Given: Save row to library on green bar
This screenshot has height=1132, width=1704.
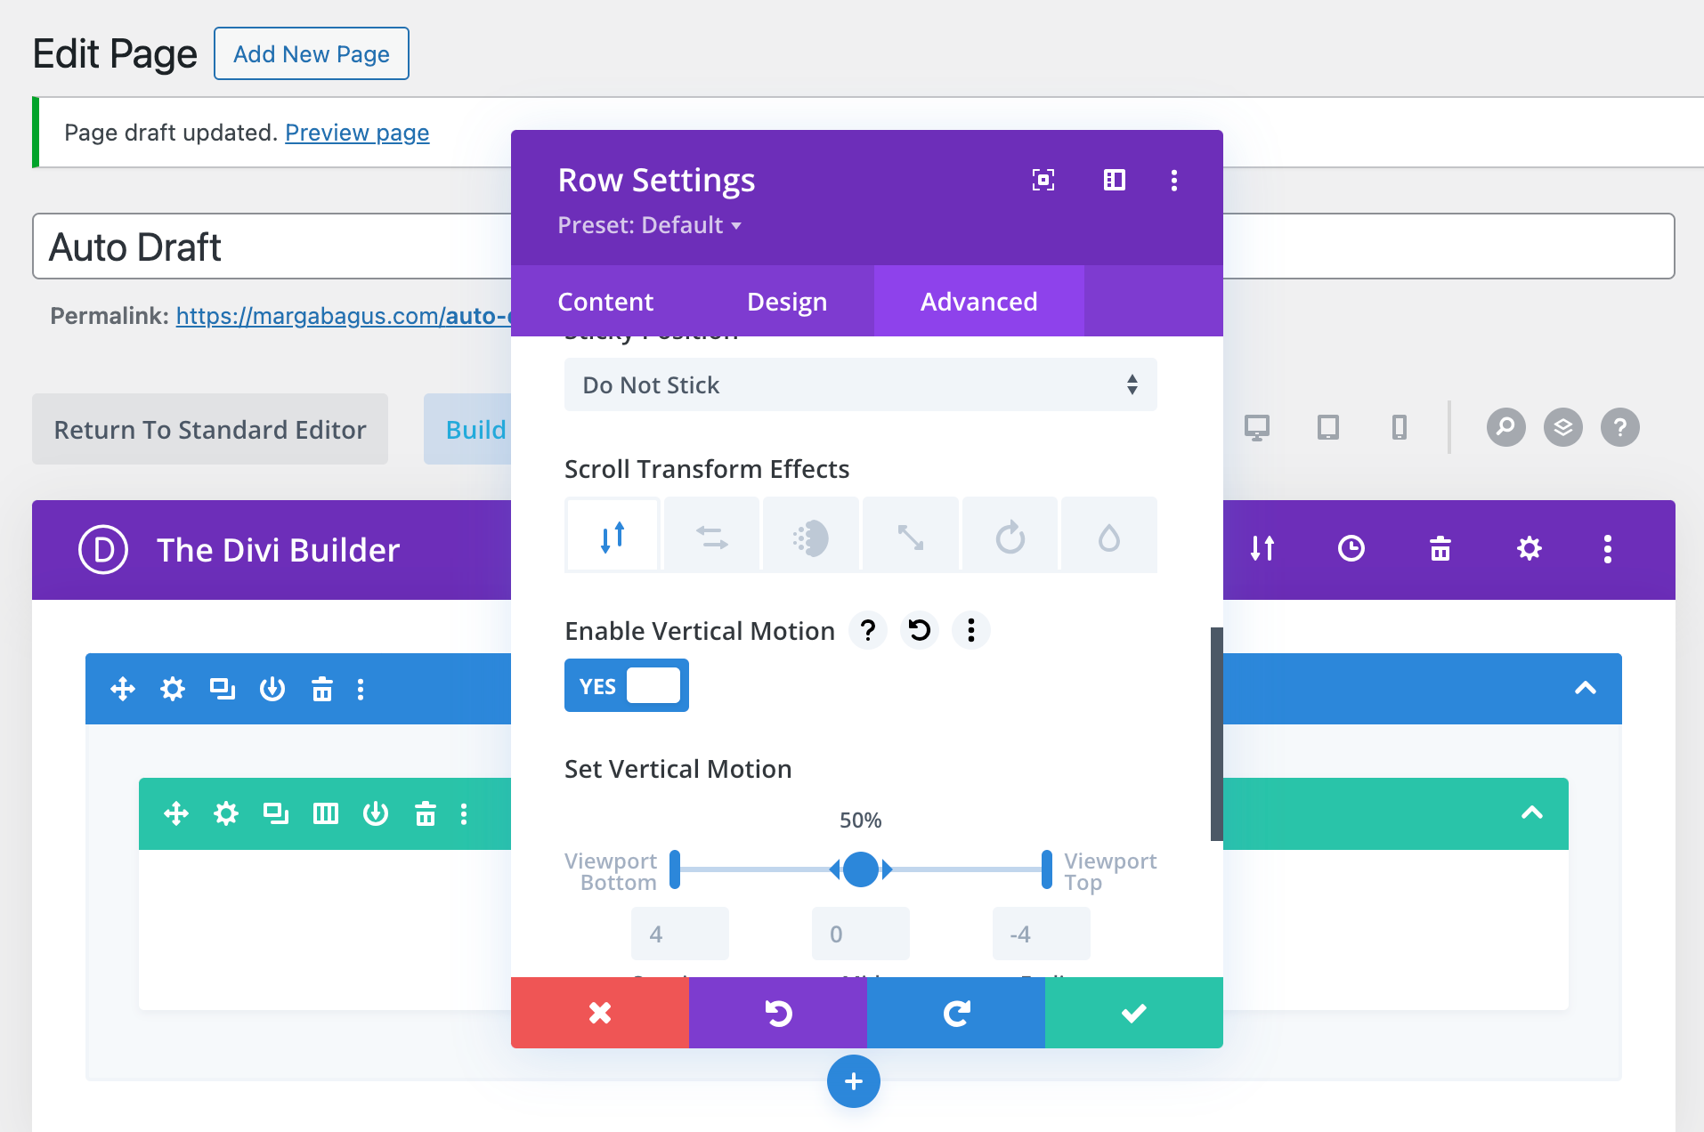Looking at the screenshot, I should click(x=376, y=813).
